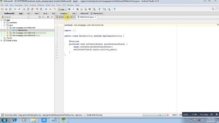
Task: Open the Build menu
Action: point(48,5)
